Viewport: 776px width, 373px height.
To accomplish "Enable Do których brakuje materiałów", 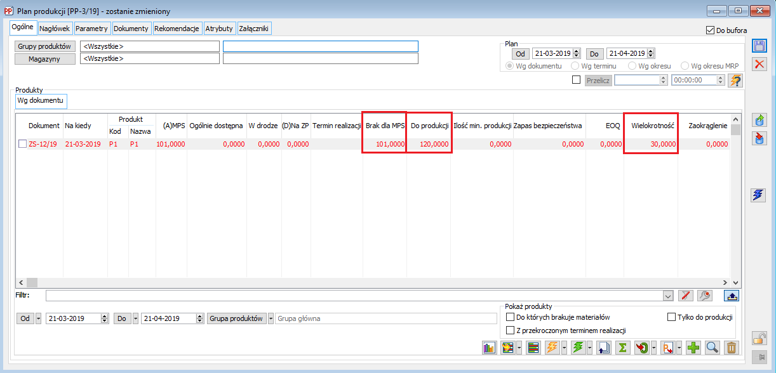I will click(x=509, y=317).
